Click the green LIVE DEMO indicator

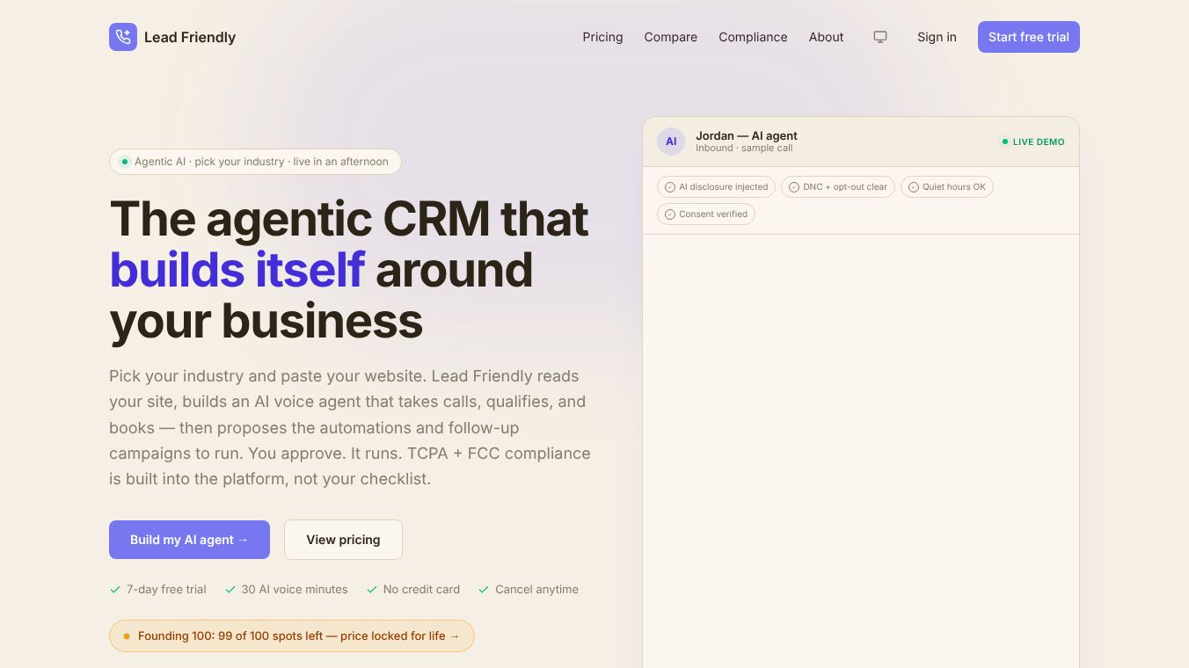click(1032, 142)
